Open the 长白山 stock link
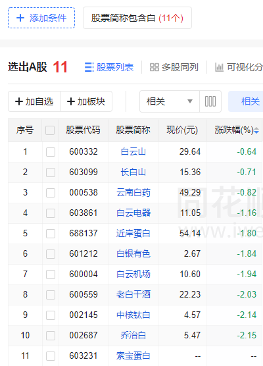This screenshot has width=263, height=366. (x=133, y=172)
